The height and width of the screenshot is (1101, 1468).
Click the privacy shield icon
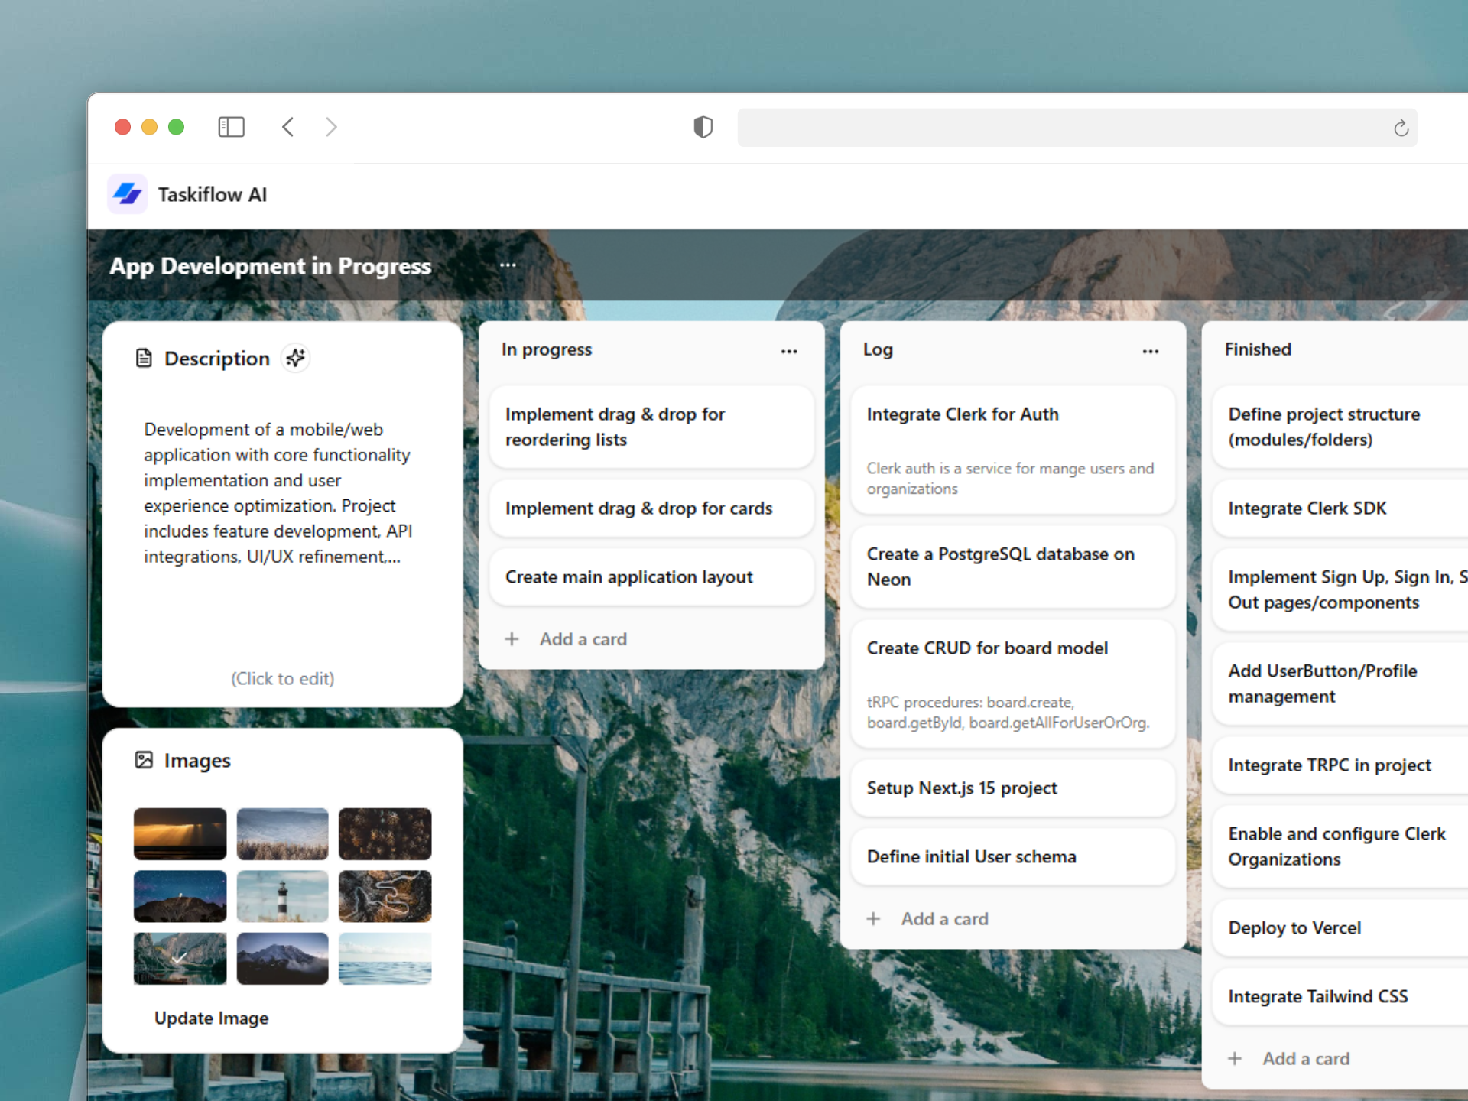(x=703, y=127)
